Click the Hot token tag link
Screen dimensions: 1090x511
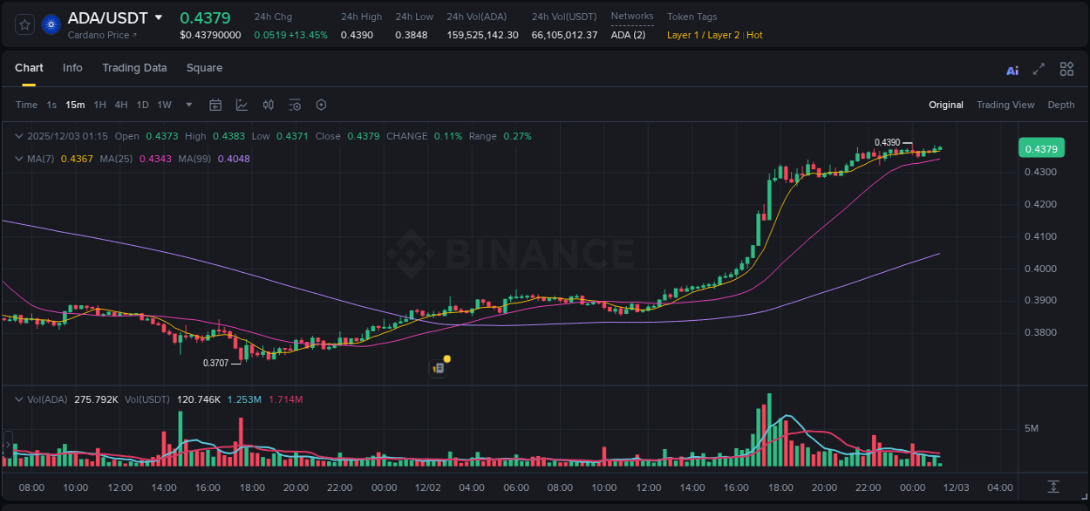point(753,36)
